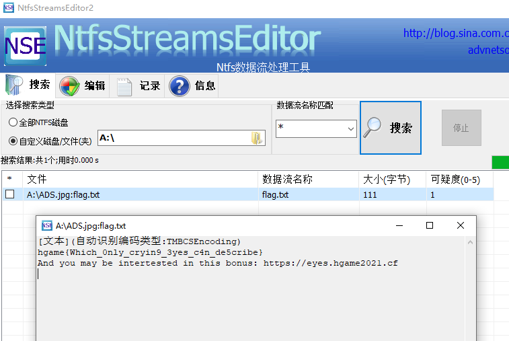Click the encoding line TMBCSEncoding
The image size is (509, 341).
click(x=139, y=241)
